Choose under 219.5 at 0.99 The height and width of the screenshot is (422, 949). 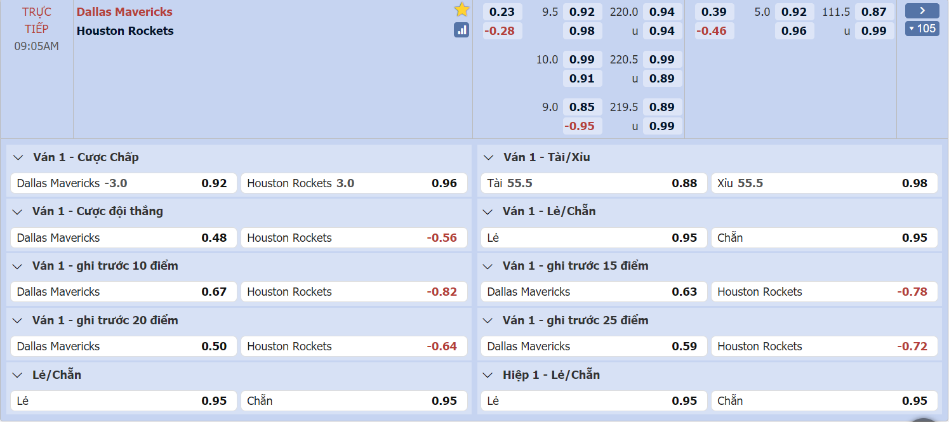(x=662, y=126)
